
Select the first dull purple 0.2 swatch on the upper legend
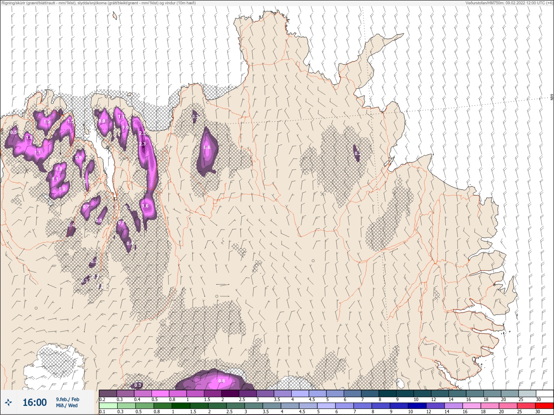point(108,393)
